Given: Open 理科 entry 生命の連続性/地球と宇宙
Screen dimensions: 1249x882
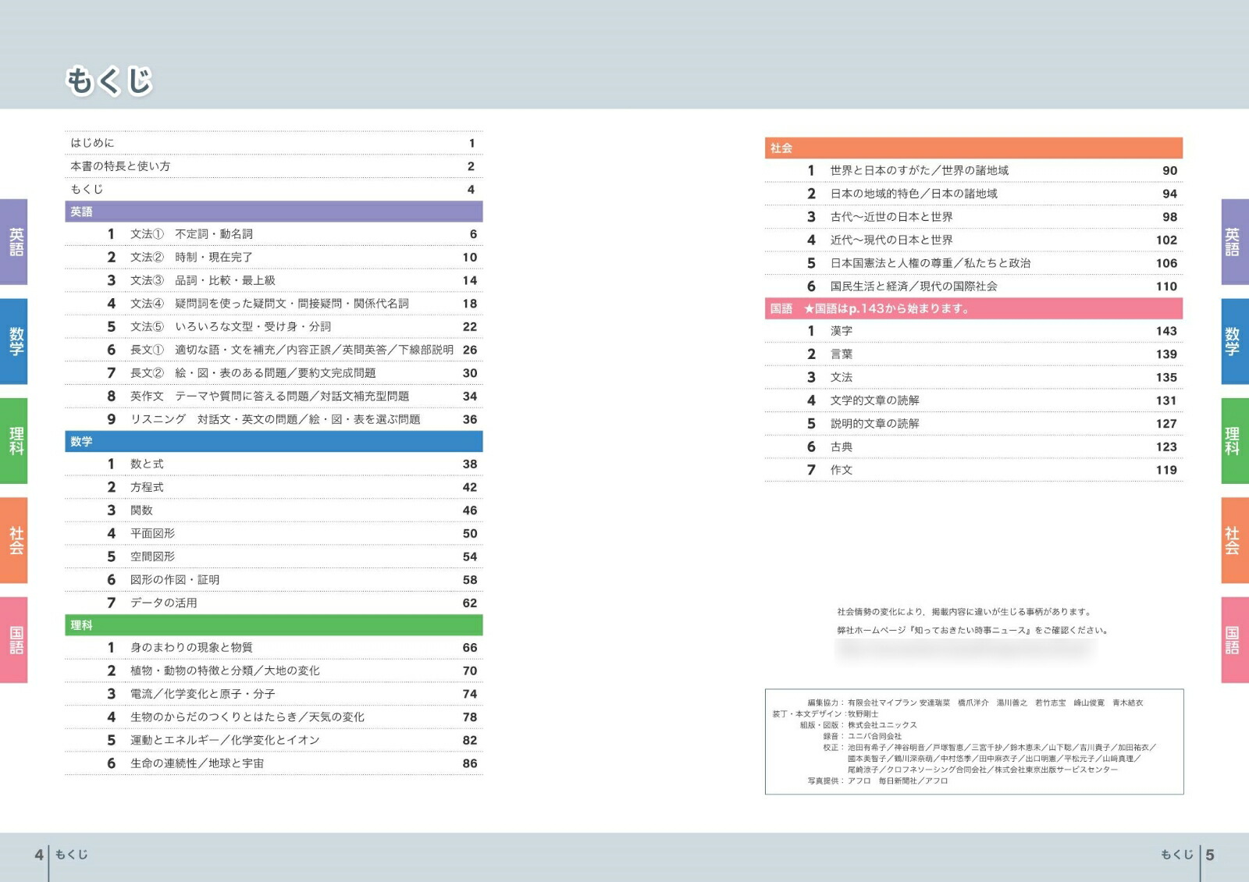Looking at the screenshot, I should pyautogui.click(x=274, y=763).
